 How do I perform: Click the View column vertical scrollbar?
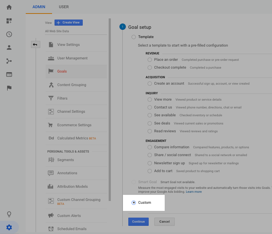point(110,110)
